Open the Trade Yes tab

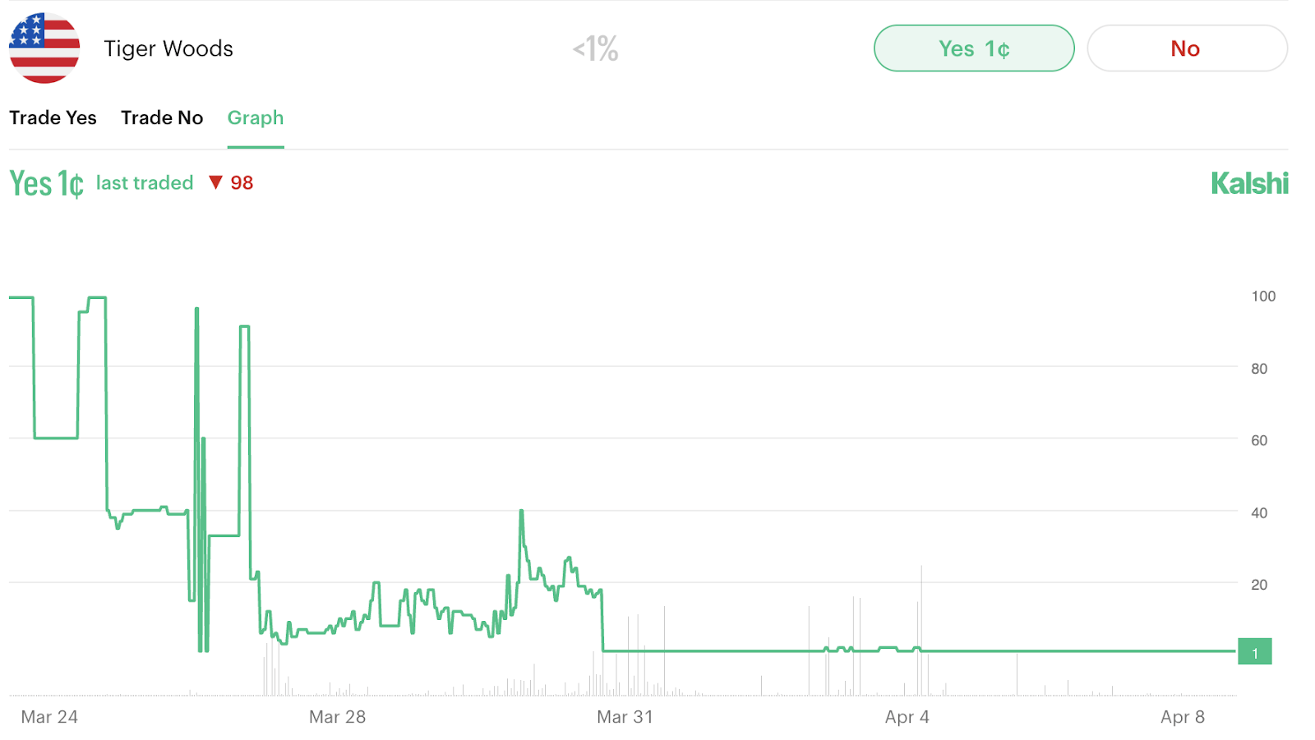[x=53, y=117]
